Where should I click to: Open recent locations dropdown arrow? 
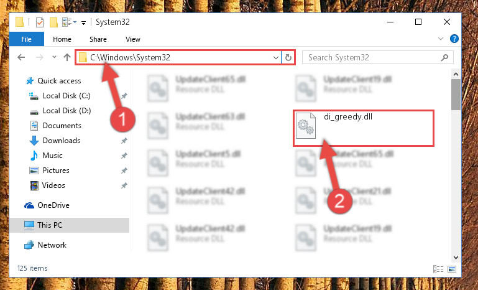(x=54, y=57)
